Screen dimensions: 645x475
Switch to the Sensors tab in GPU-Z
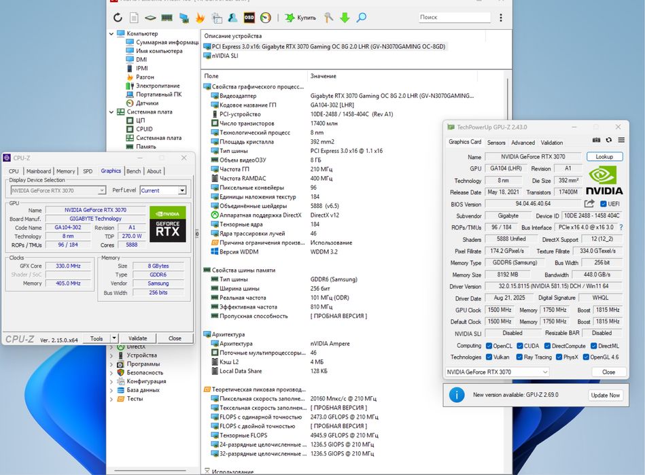496,142
